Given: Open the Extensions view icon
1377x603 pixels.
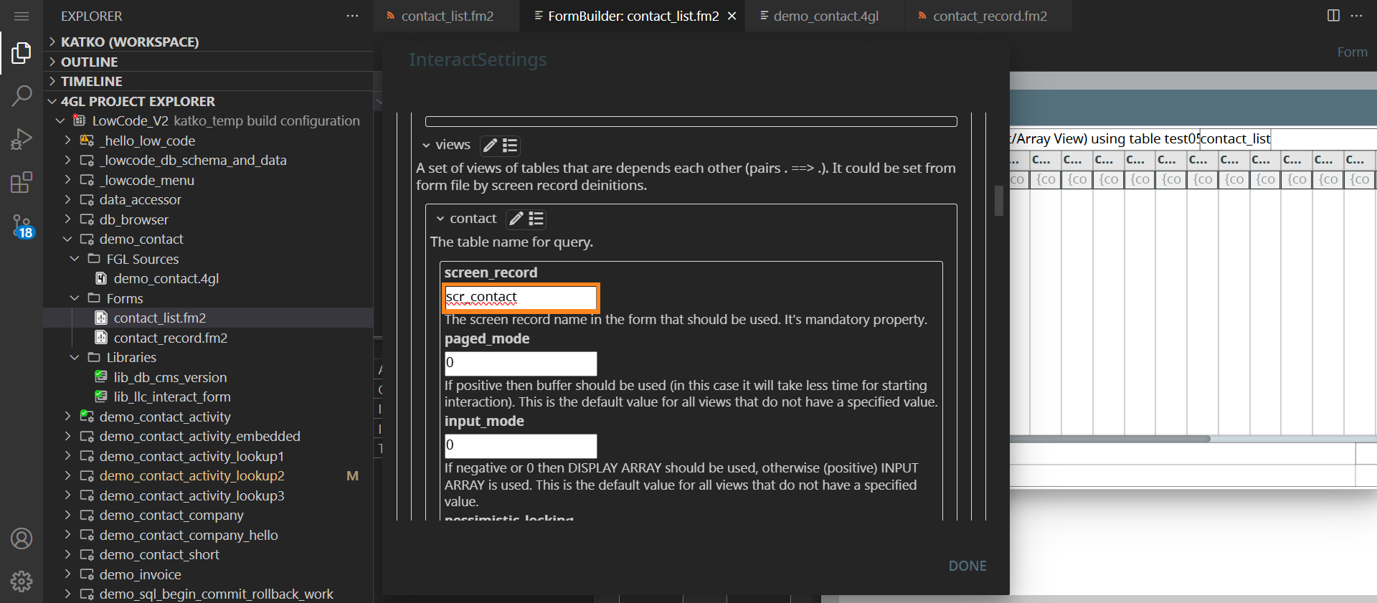Looking at the screenshot, I should coord(22,182).
